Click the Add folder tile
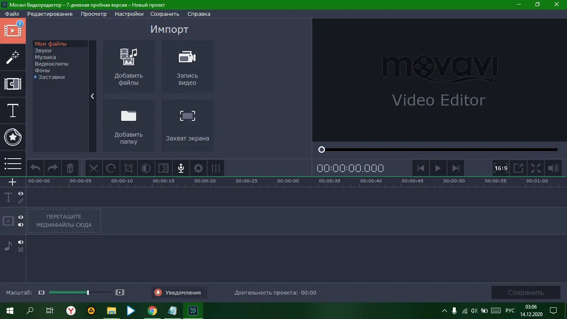This screenshot has height=319, width=567. (x=129, y=125)
